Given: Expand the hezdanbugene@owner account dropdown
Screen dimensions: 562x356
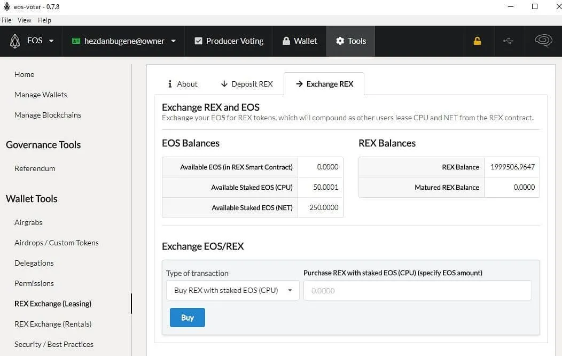Looking at the screenshot, I should pyautogui.click(x=123, y=41).
